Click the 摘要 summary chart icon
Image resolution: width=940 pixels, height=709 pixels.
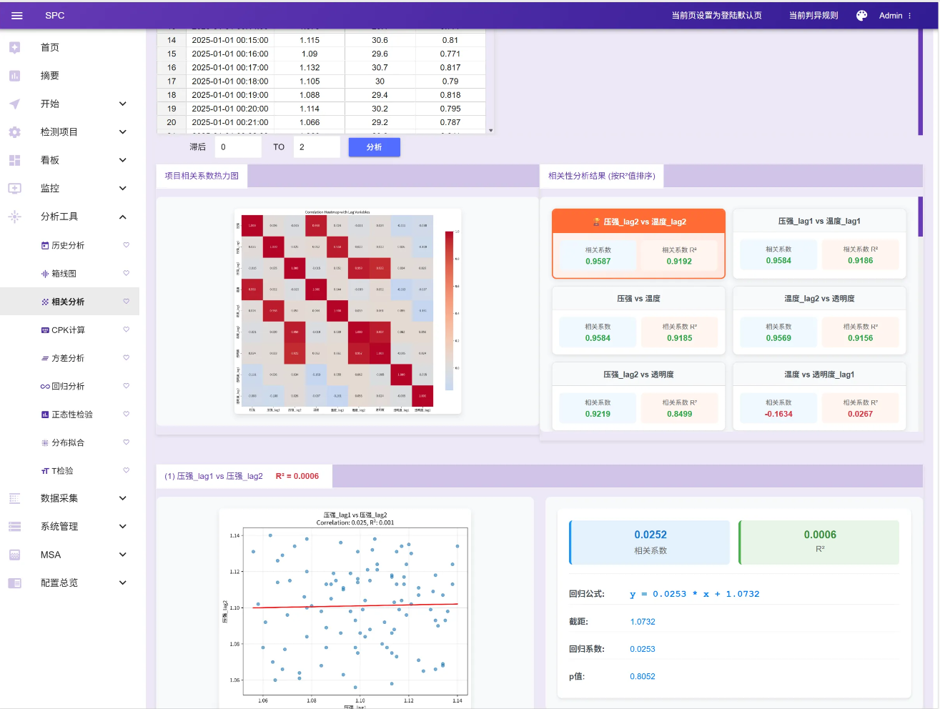click(14, 76)
